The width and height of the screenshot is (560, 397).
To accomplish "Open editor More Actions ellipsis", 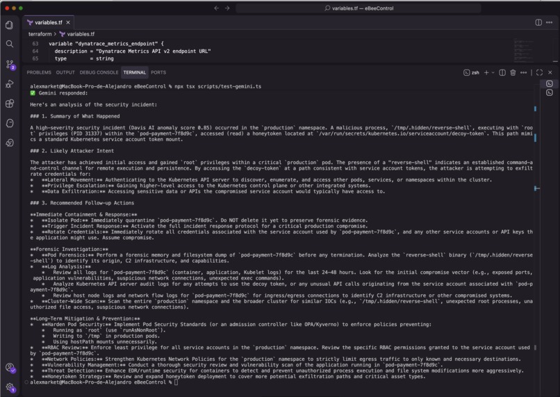I will (x=550, y=22).
